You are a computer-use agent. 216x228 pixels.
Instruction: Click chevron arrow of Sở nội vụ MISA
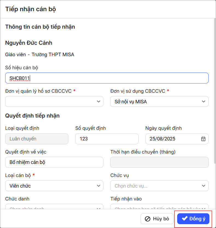[203, 101]
